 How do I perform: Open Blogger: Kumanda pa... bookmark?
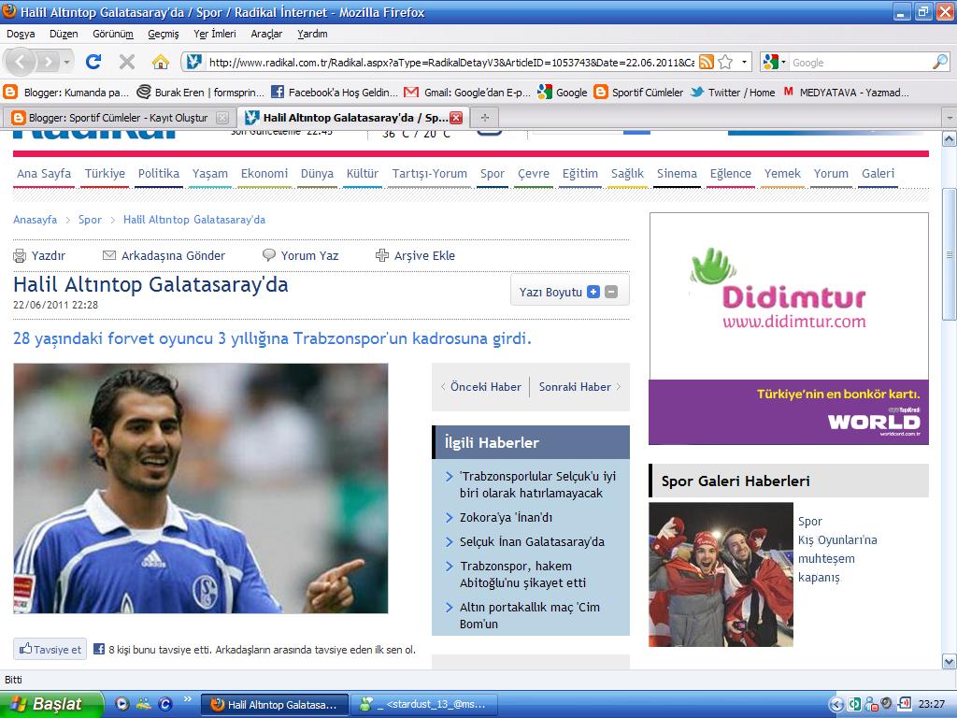66,93
